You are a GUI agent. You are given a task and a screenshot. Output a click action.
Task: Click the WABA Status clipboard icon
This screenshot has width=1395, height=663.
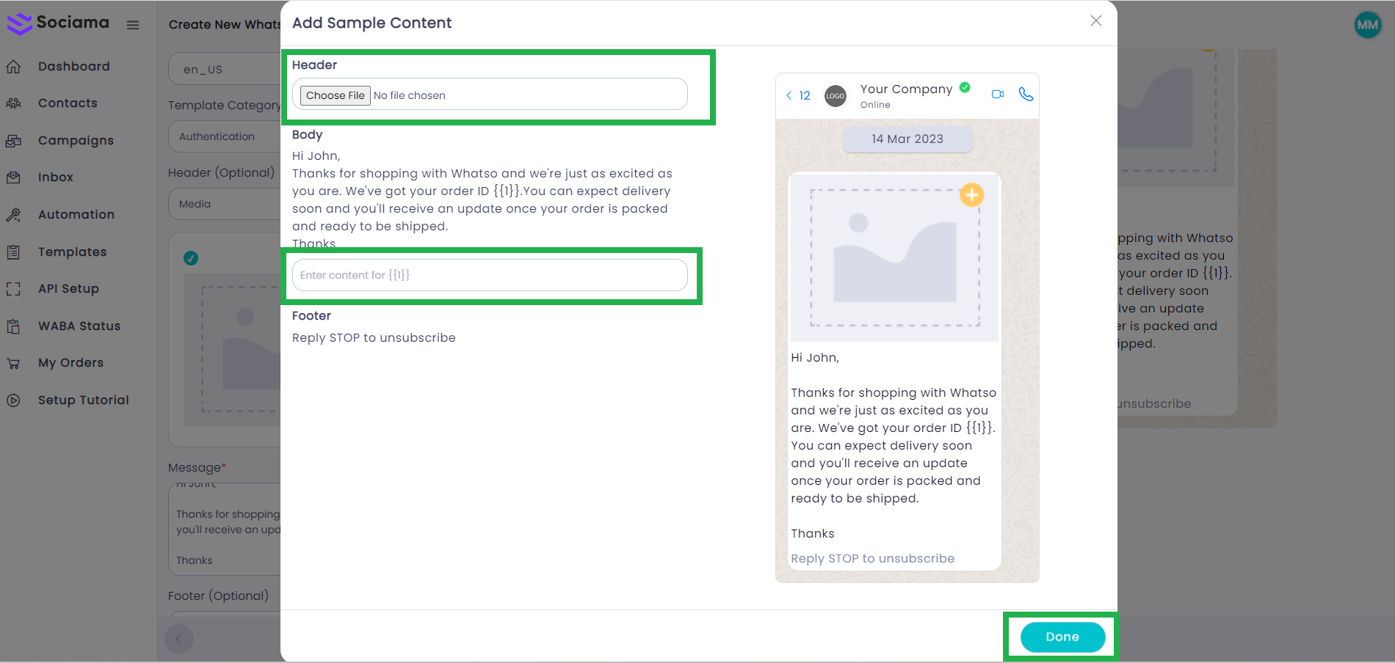point(13,326)
